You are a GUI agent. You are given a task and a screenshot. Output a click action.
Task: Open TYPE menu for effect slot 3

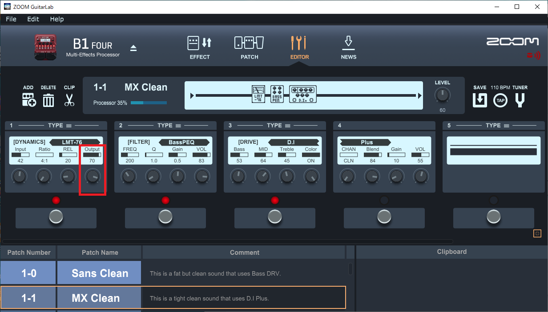point(278,126)
